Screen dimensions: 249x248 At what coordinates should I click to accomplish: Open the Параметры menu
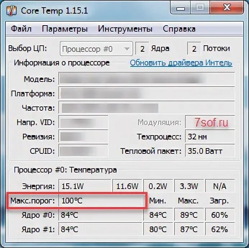[65, 29]
